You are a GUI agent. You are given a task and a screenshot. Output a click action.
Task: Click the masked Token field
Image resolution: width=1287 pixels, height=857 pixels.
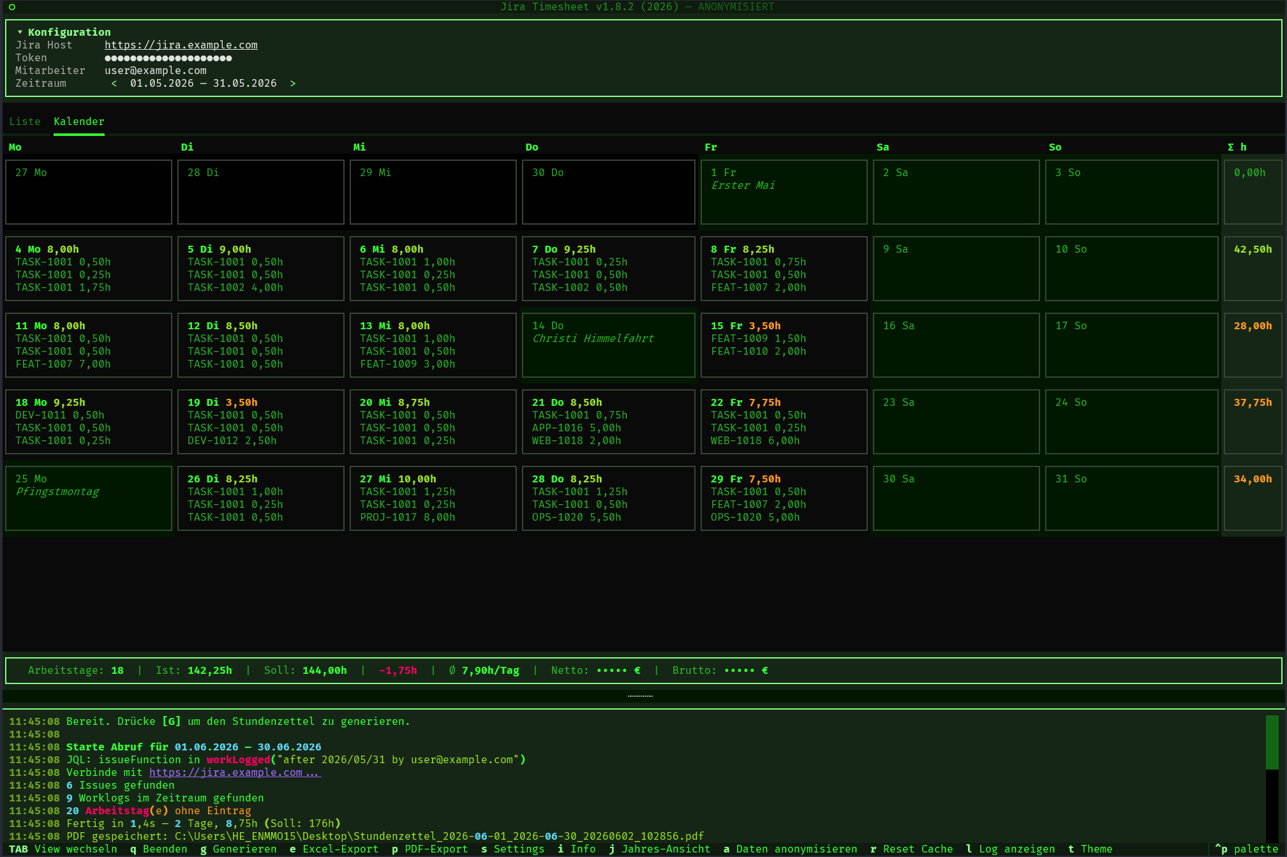168,58
